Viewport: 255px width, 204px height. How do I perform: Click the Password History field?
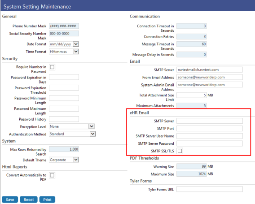(64, 119)
